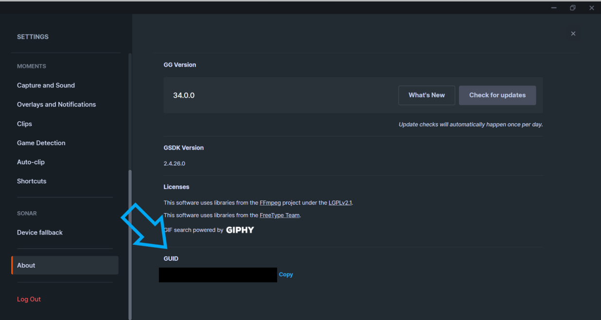Open the FFmpeg project link
This screenshot has width=601, height=320.
click(x=270, y=202)
